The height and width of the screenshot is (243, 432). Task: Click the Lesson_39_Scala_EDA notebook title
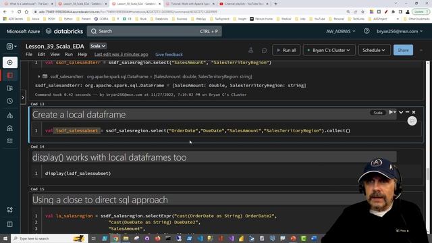(55, 46)
